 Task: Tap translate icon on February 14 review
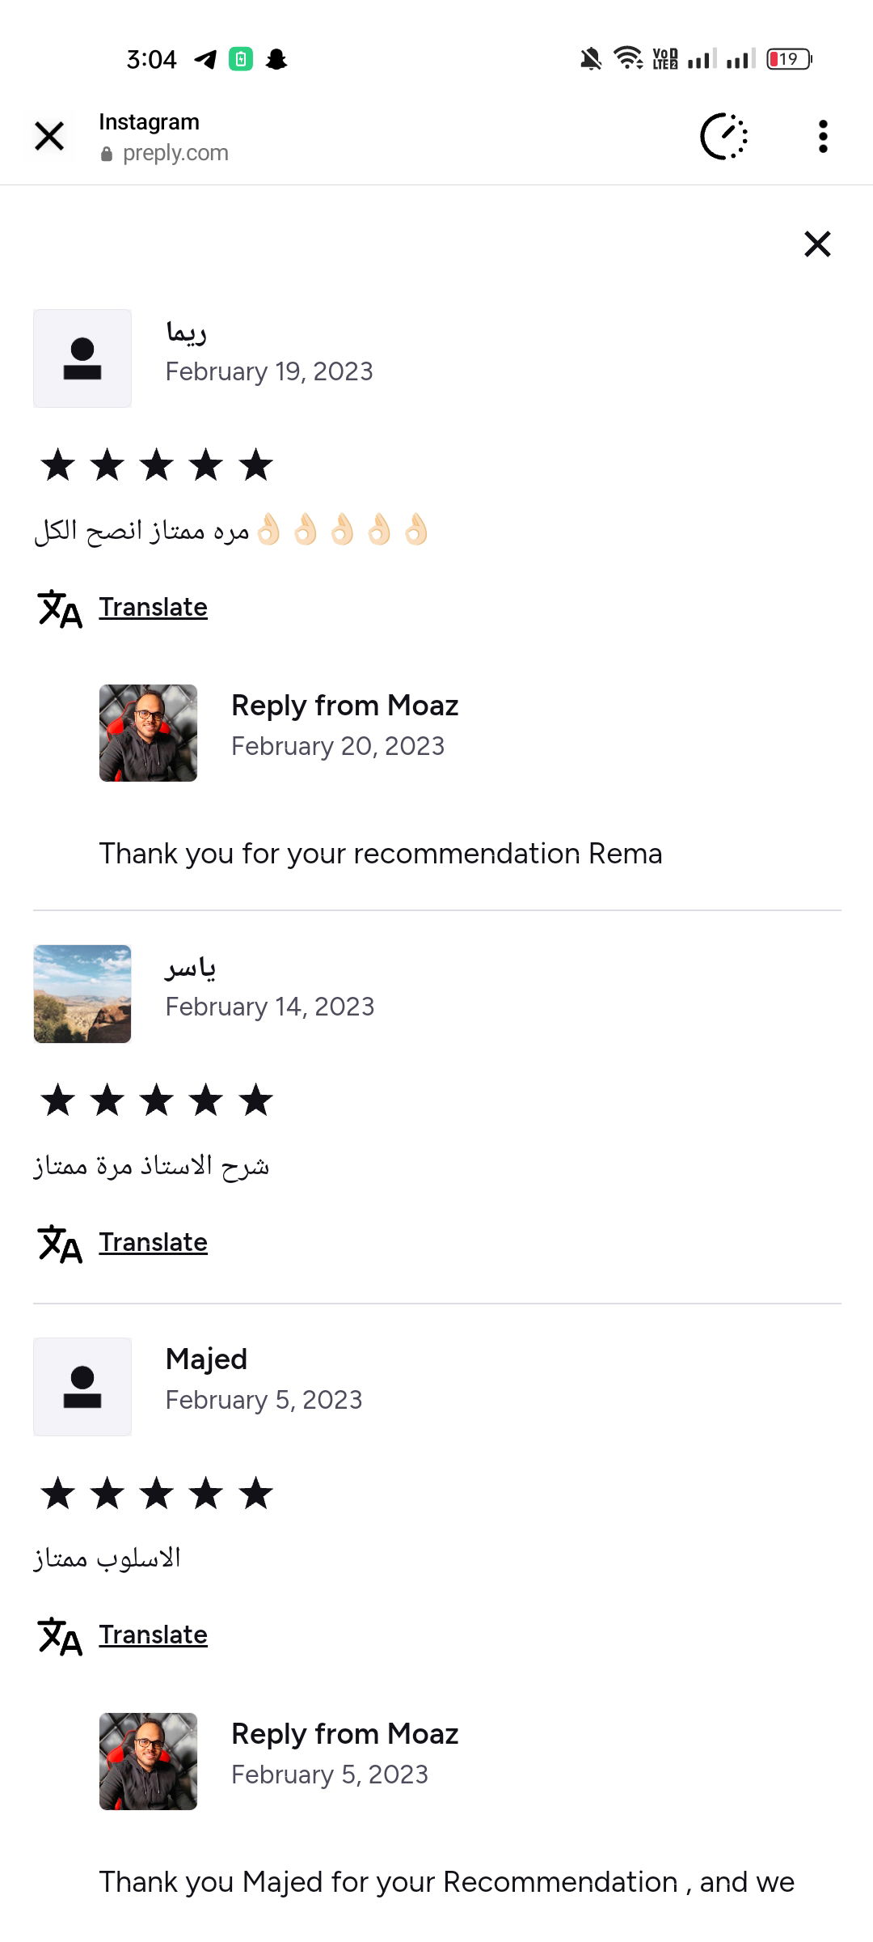click(x=60, y=1244)
